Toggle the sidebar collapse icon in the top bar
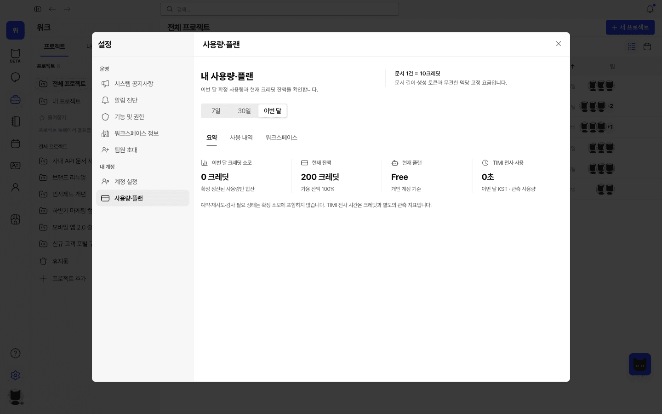662x414 pixels. [x=38, y=9]
